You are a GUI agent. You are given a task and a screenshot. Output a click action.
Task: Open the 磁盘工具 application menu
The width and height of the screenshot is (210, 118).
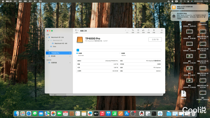point(9,1)
